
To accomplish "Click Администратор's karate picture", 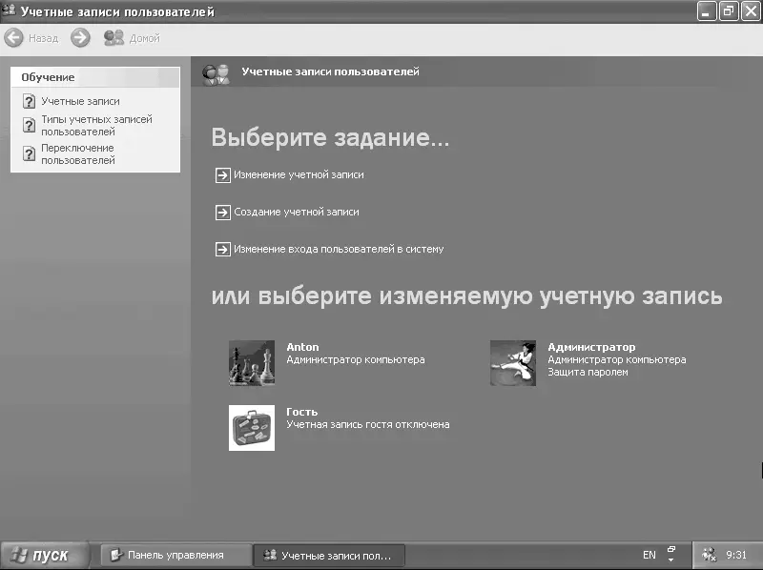I will tap(513, 363).
